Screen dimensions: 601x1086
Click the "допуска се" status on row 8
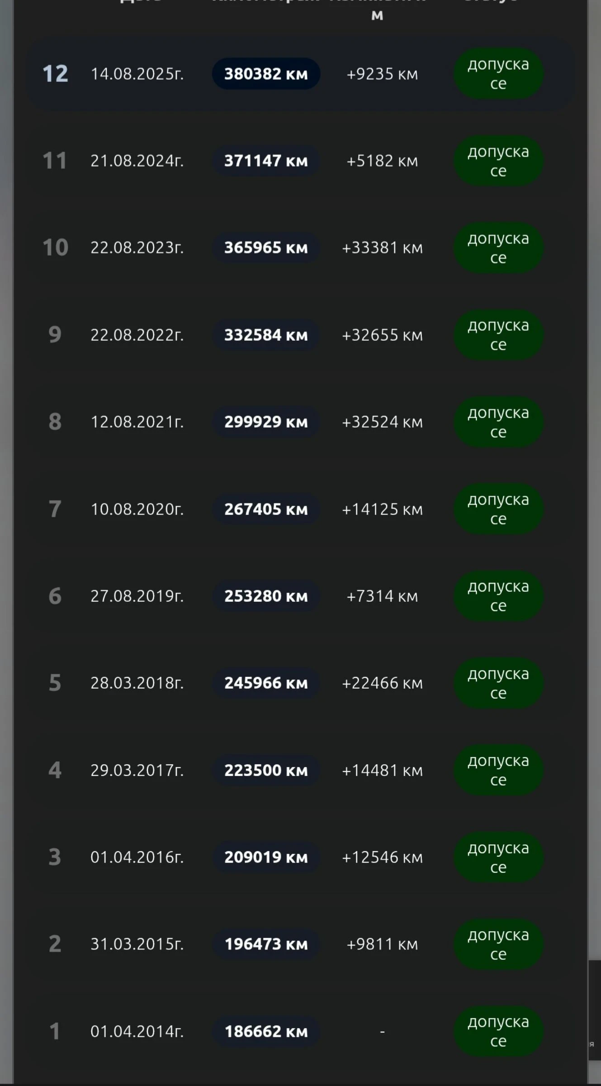(x=498, y=422)
